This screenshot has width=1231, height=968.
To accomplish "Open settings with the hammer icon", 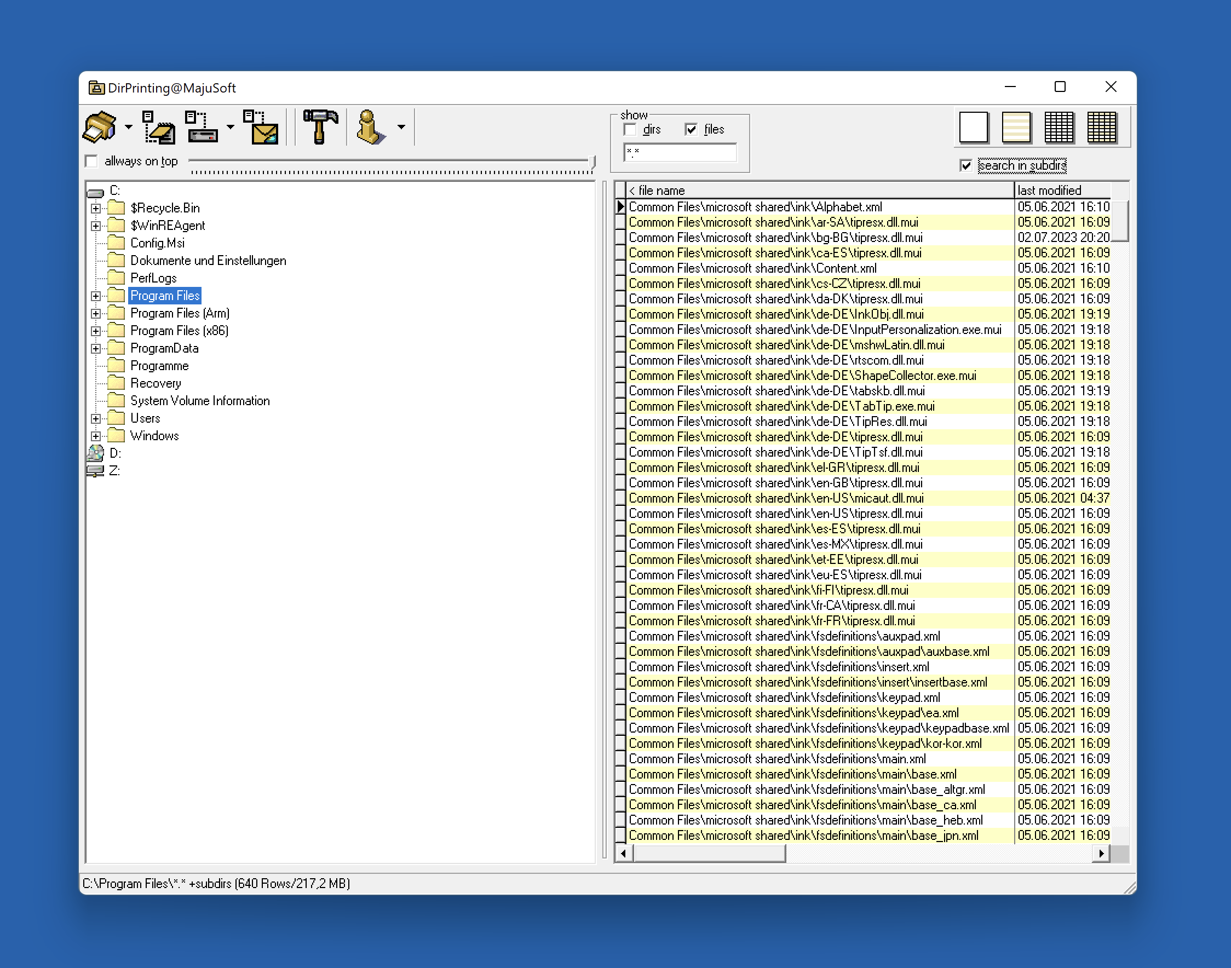I will (320, 127).
